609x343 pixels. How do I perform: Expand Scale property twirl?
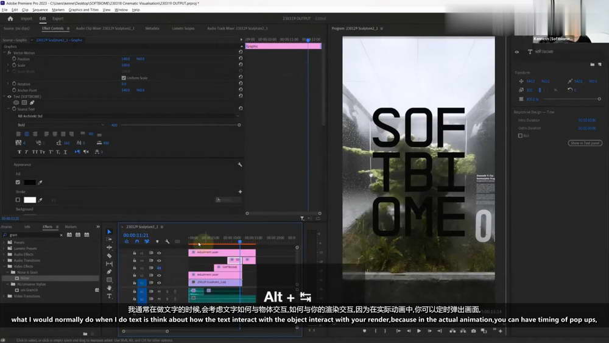[8, 65]
